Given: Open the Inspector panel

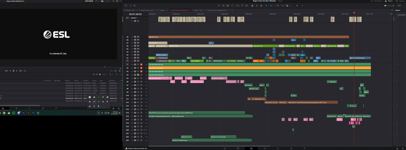Looking at the screenshot, I should point(400,2).
